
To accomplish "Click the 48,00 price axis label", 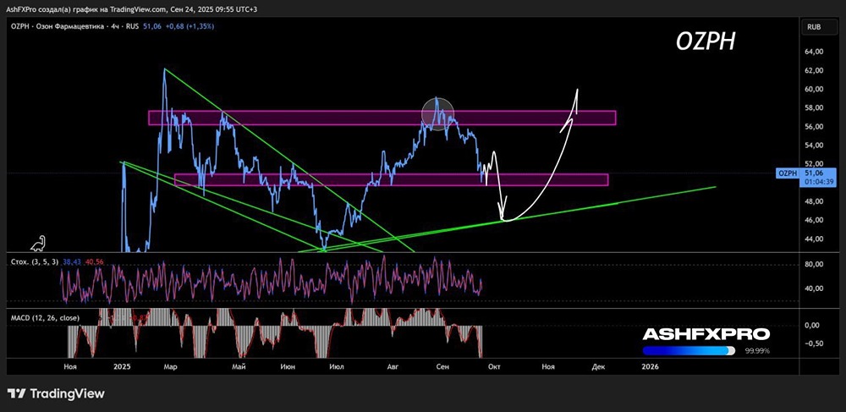I will tap(813, 201).
